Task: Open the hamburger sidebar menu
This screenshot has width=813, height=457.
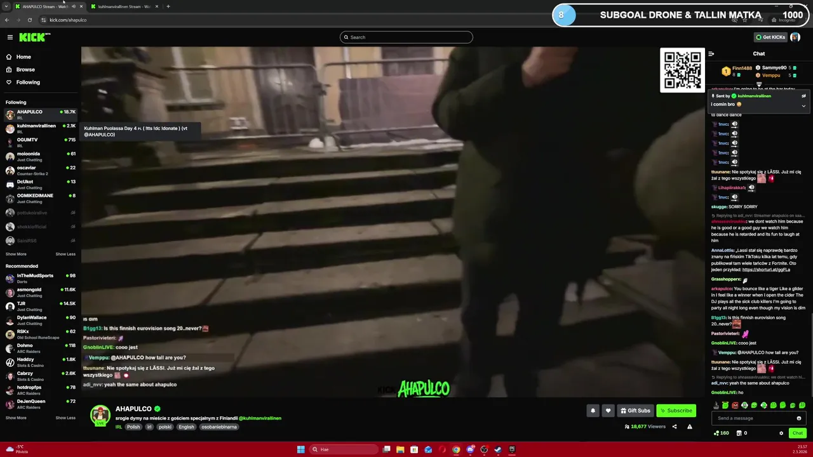Action: click(10, 37)
